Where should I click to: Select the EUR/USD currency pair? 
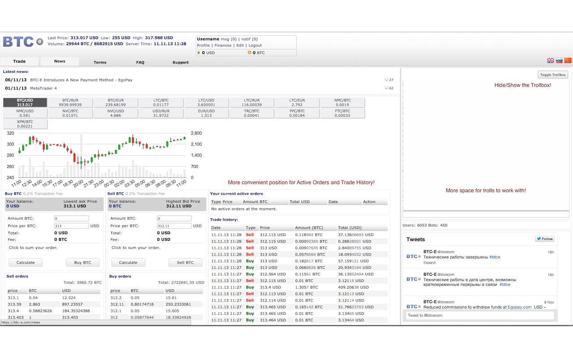click(x=206, y=113)
